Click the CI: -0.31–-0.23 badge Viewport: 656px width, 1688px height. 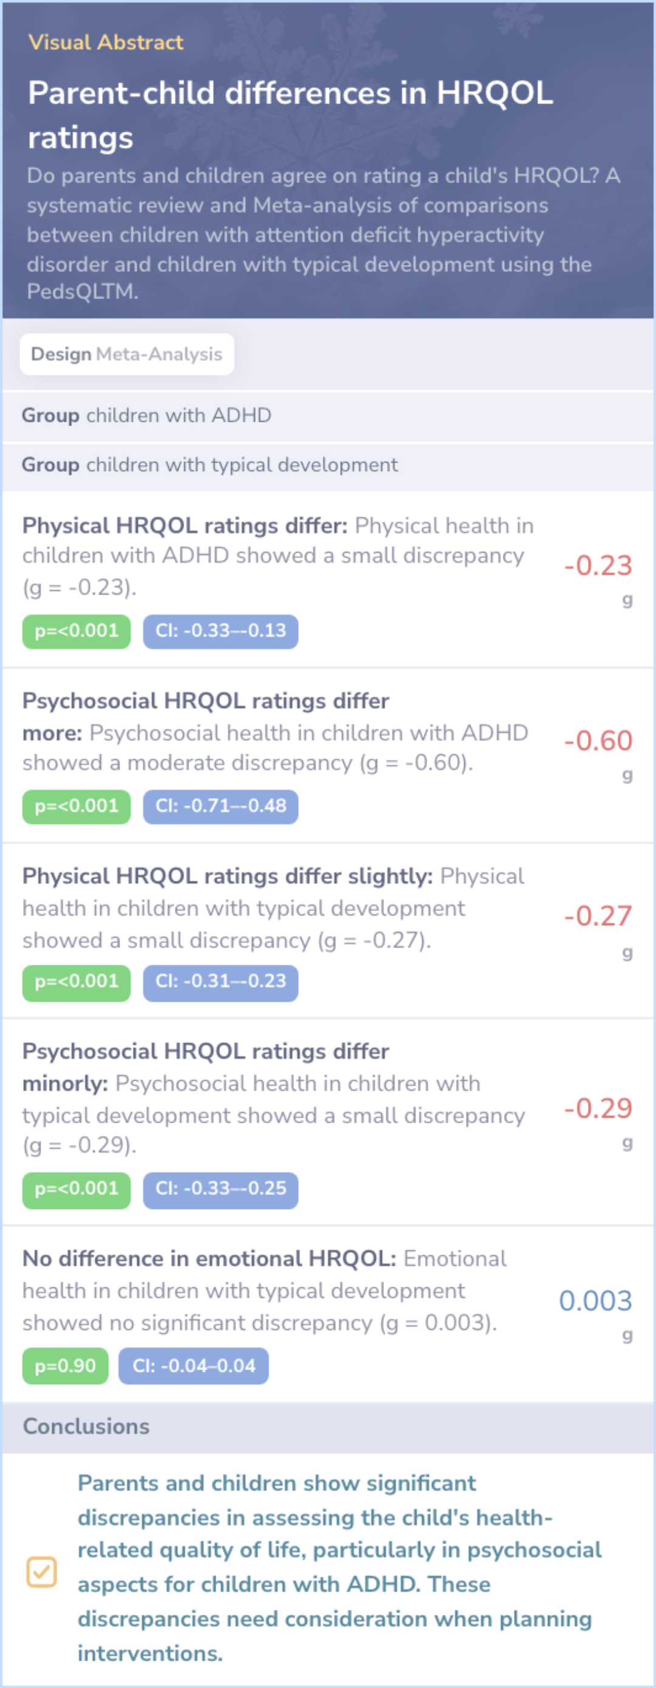[x=220, y=982]
